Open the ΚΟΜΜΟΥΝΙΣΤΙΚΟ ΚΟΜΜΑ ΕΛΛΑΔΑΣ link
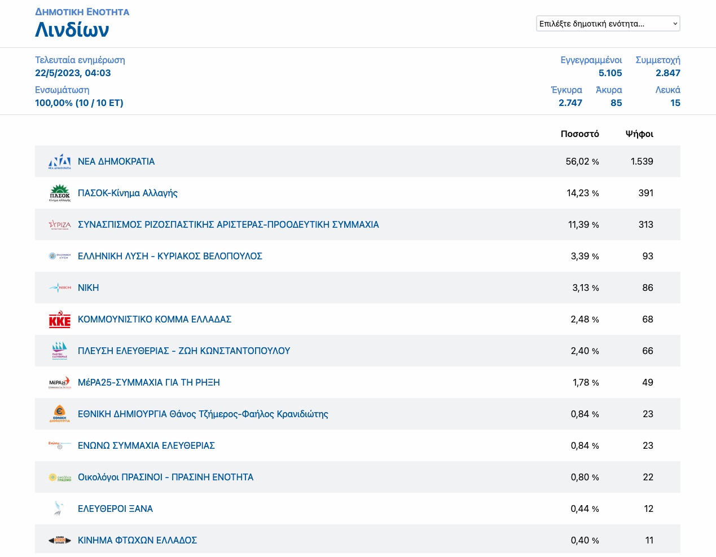716x557 pixels. click(155, 319)
